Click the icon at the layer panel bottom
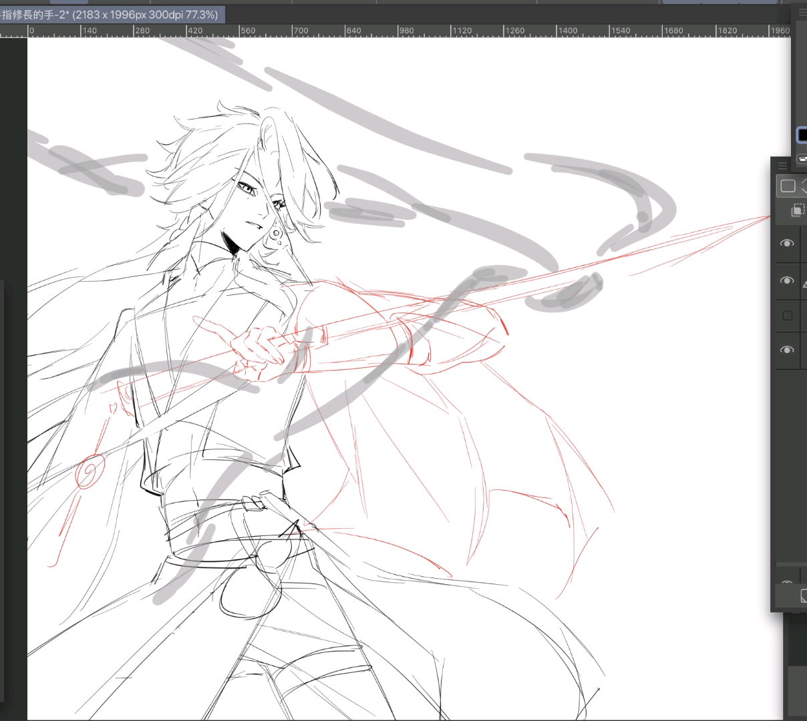 point(803,596)
